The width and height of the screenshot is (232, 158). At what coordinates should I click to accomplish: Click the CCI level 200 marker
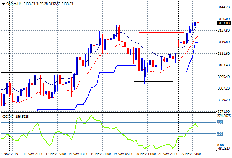coord(220,123)
